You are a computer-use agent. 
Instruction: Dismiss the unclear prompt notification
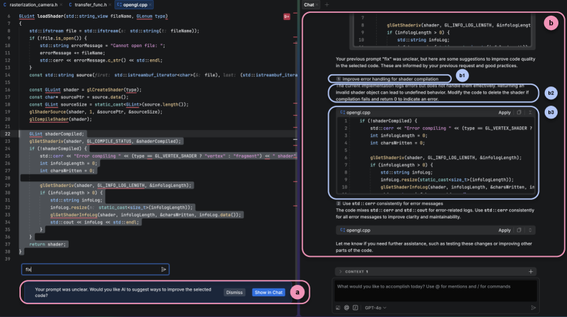point(234,292)
